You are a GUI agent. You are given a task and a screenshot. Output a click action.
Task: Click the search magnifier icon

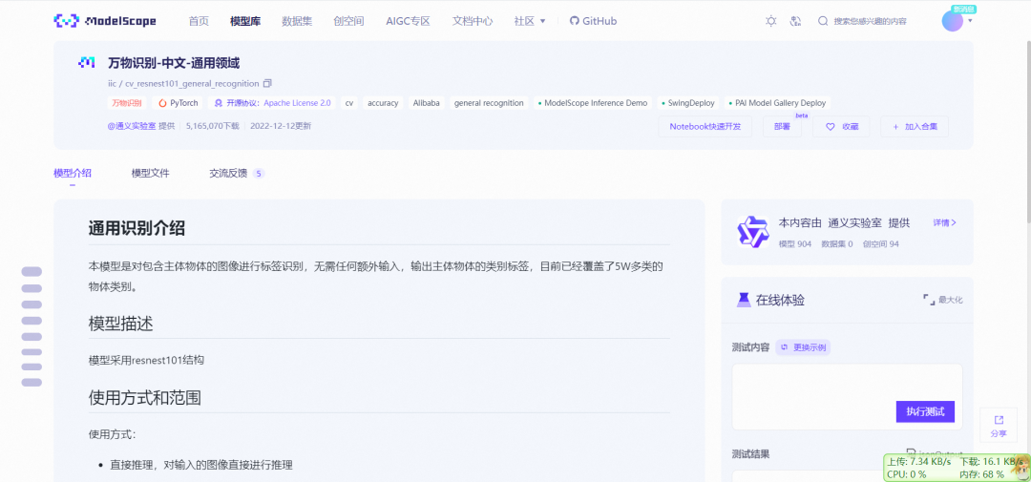823,21
